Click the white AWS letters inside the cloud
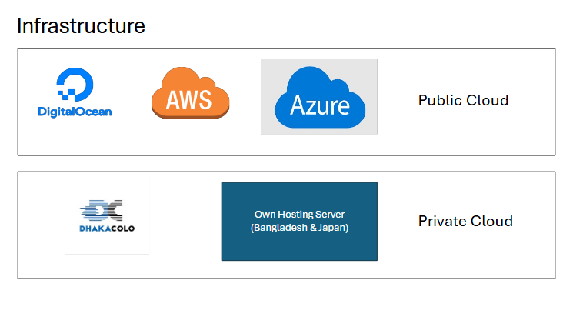Image resolution: width=563 pixels, height=314 pixels. click(x=189, y=99)
